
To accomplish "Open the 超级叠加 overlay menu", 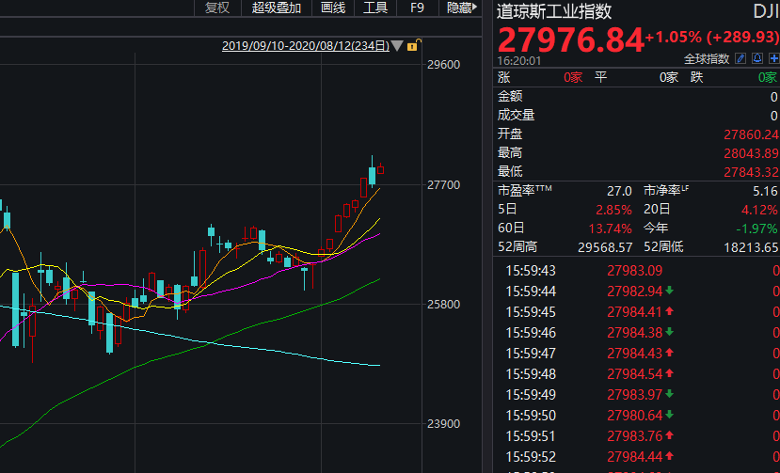I will click(276, 8).
